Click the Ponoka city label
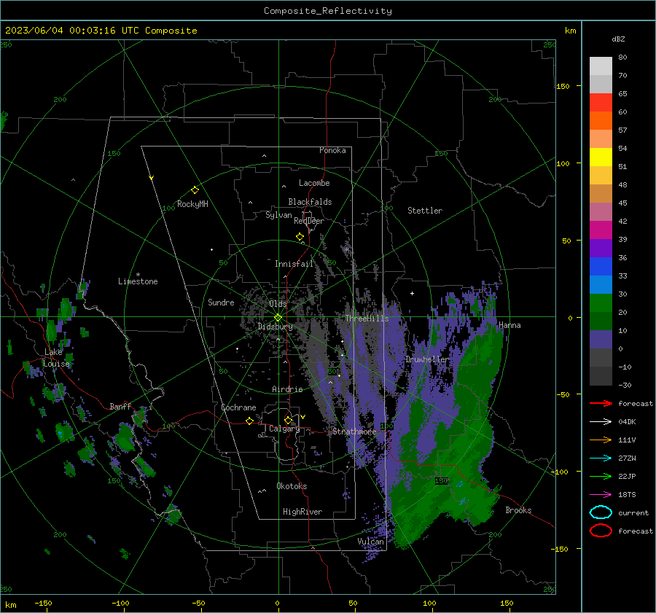The height and width of the screenshot is (613, 656). [x=332, y=150]
